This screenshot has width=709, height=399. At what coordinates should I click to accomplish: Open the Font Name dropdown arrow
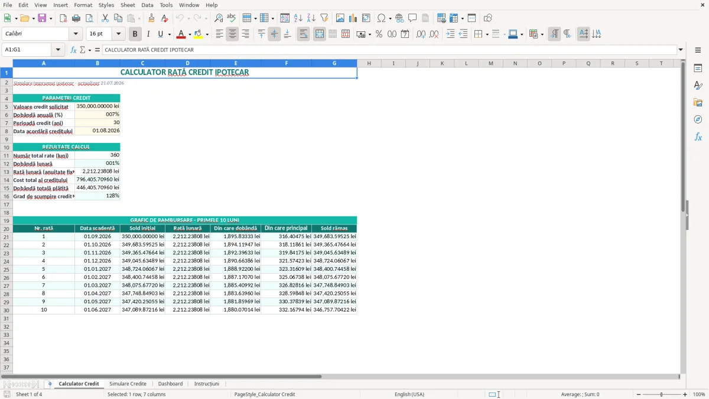coord(75,34)
